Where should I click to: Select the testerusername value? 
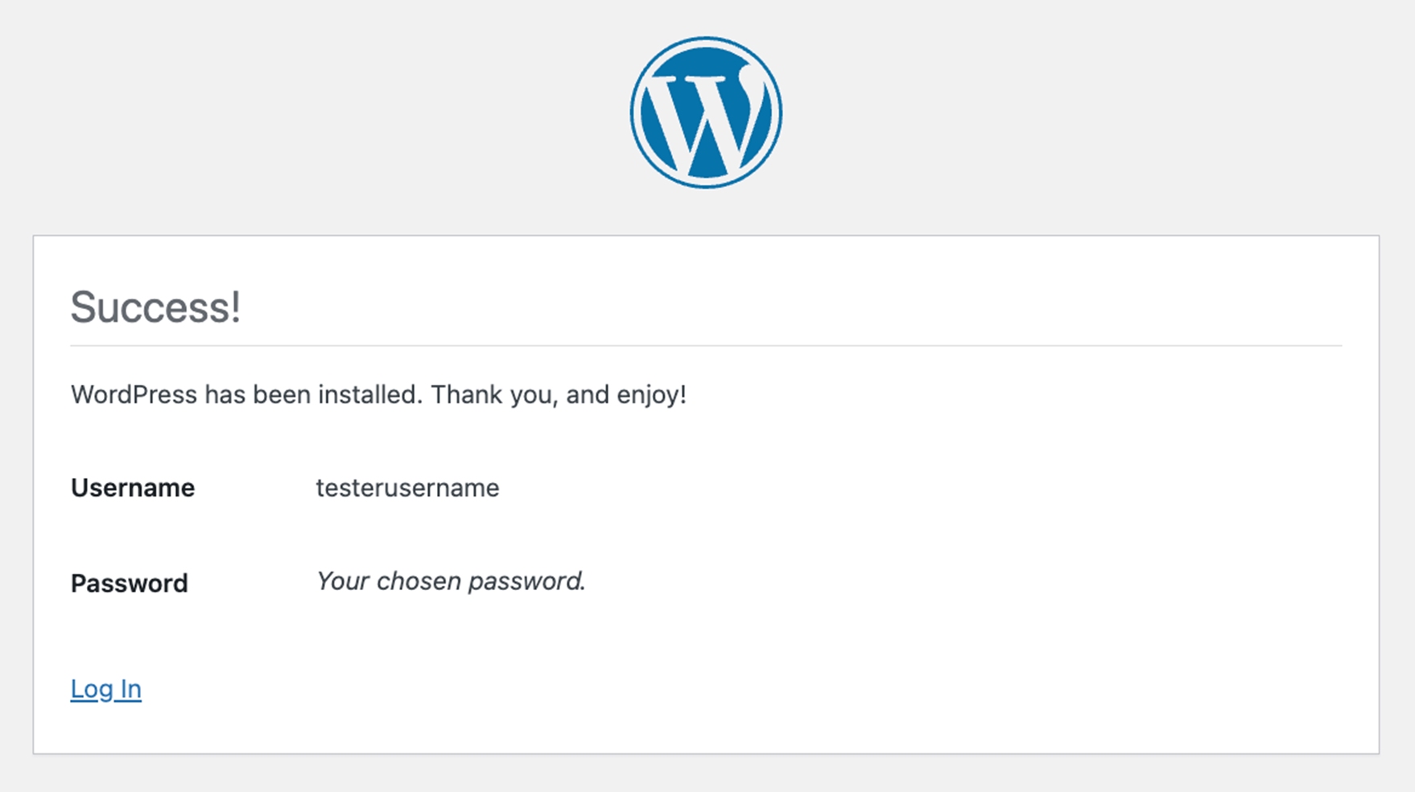tap(407, 488)
